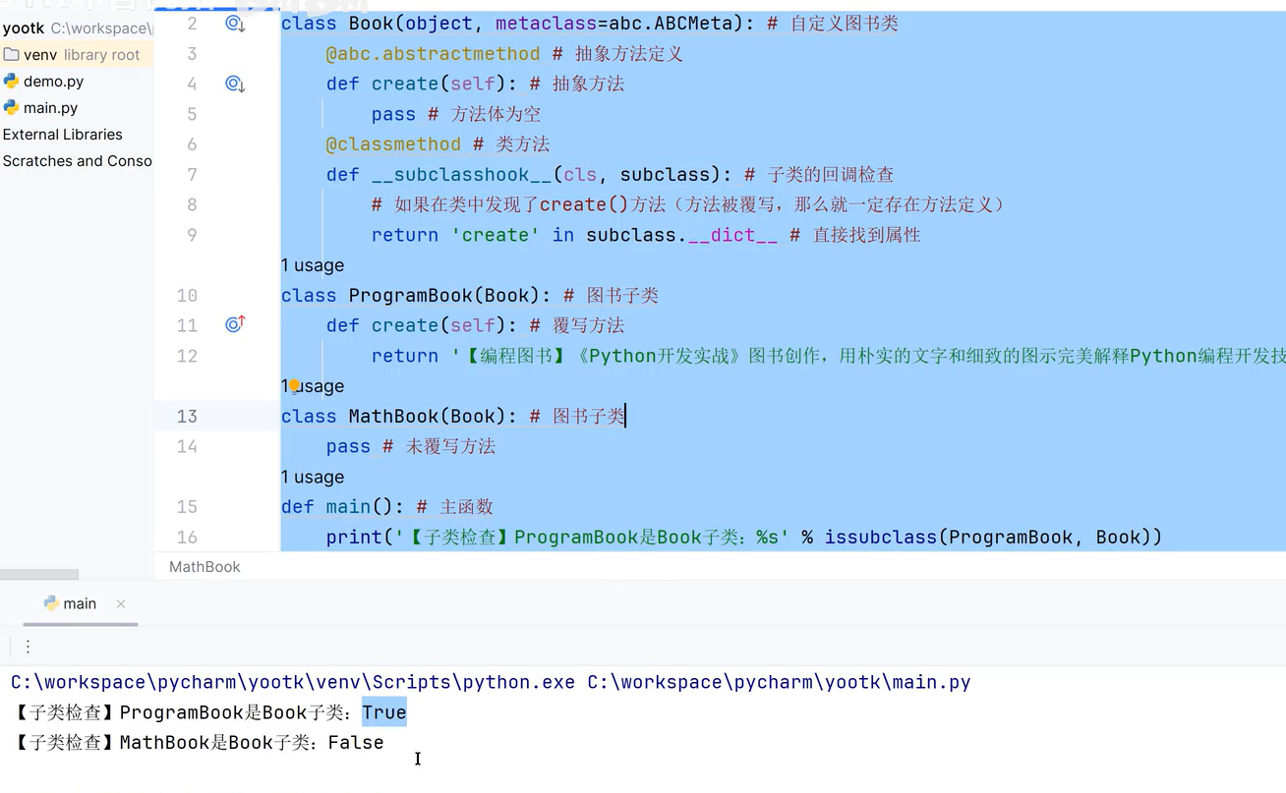The height and width of the screenshot is (793, 1286).
Task: Click 1 usage hint above def main
Action: [312, 477]
